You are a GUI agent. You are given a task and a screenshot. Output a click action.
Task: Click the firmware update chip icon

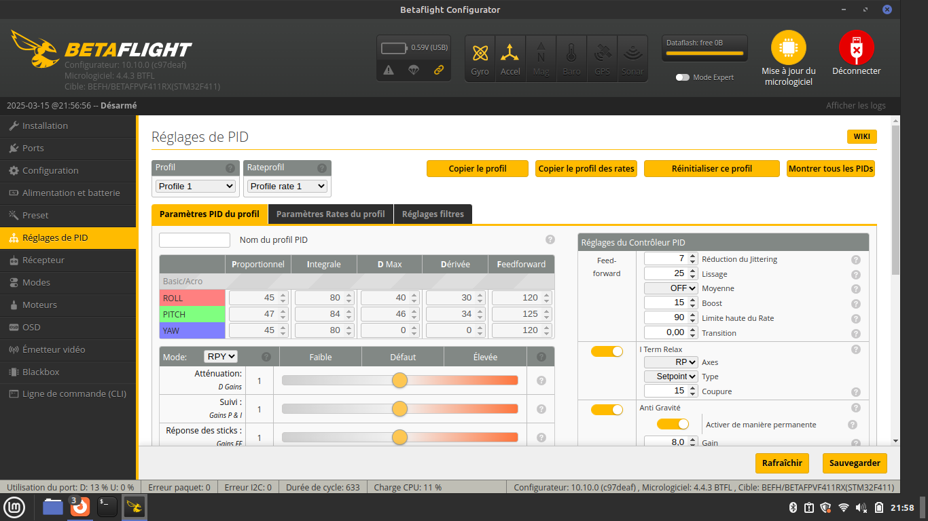click(x=788, y=49)
